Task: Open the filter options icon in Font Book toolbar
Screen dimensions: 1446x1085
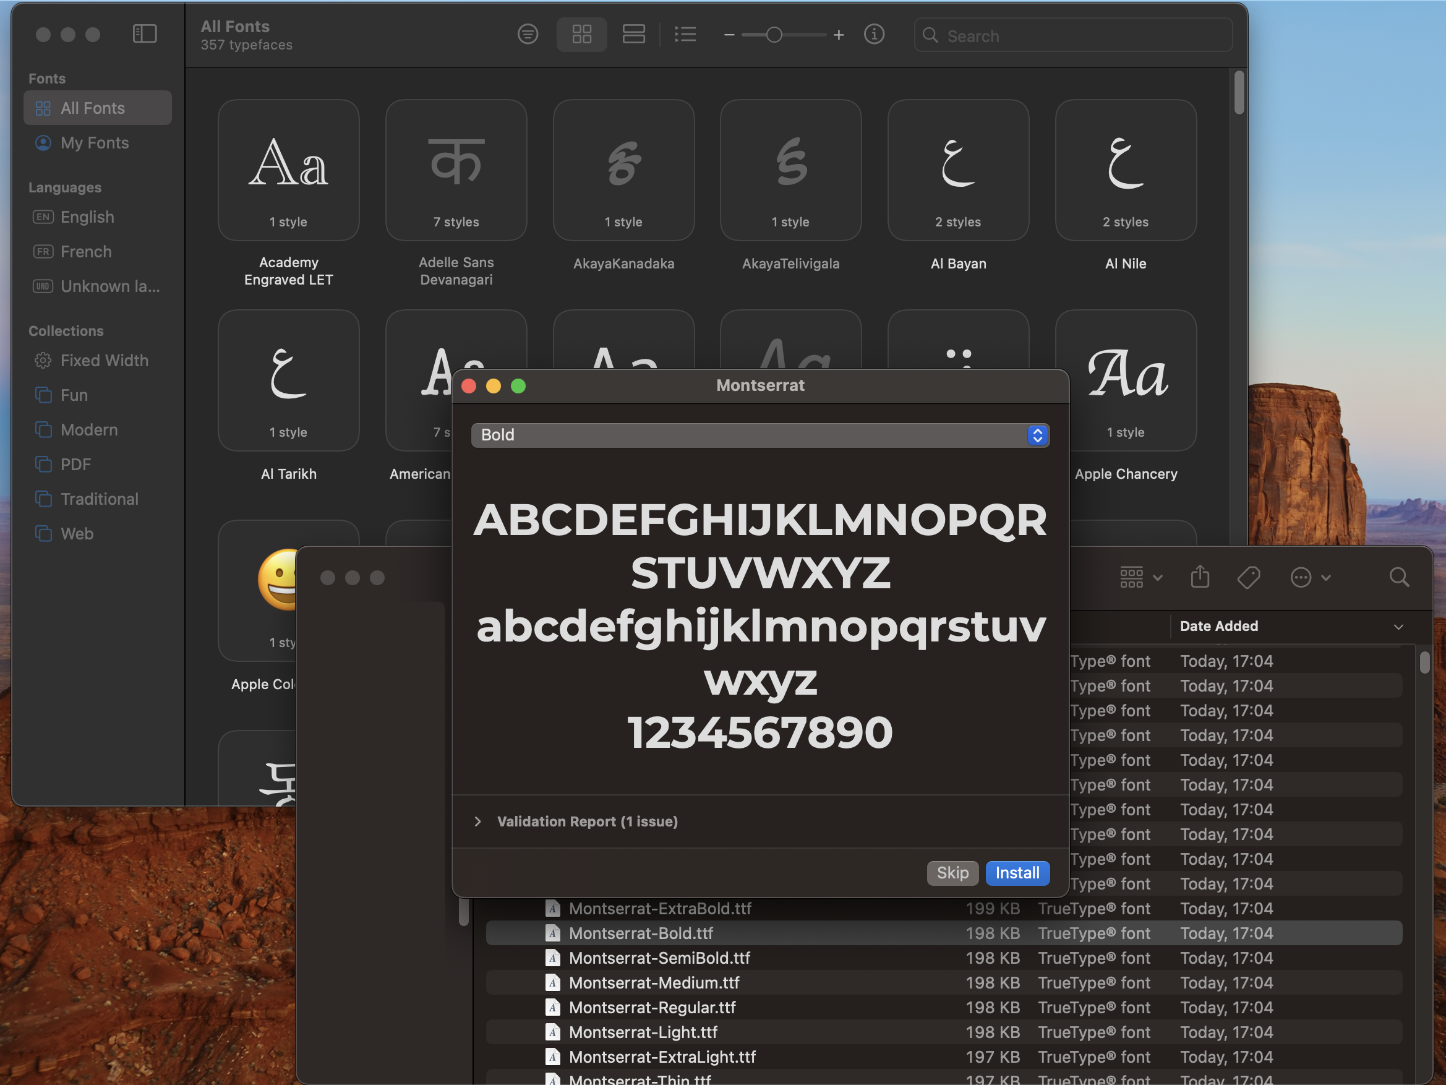Action: (x=528, y=34)
